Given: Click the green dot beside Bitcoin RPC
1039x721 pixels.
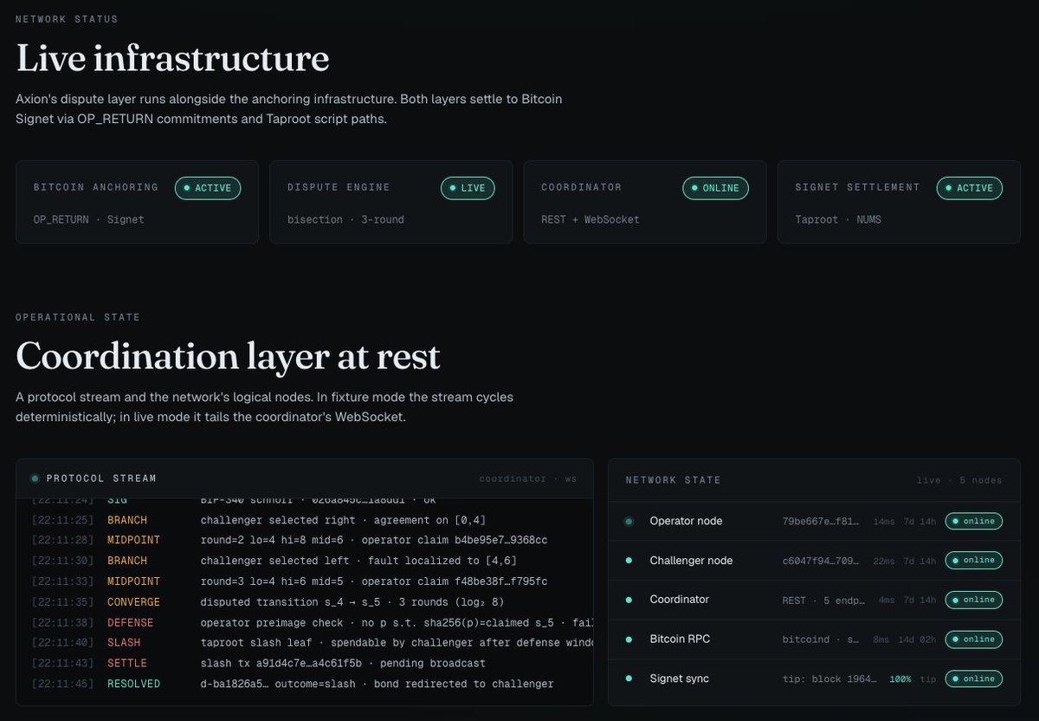Looking at the screenshot, I should pyautogui.click(x=629, y=640).
